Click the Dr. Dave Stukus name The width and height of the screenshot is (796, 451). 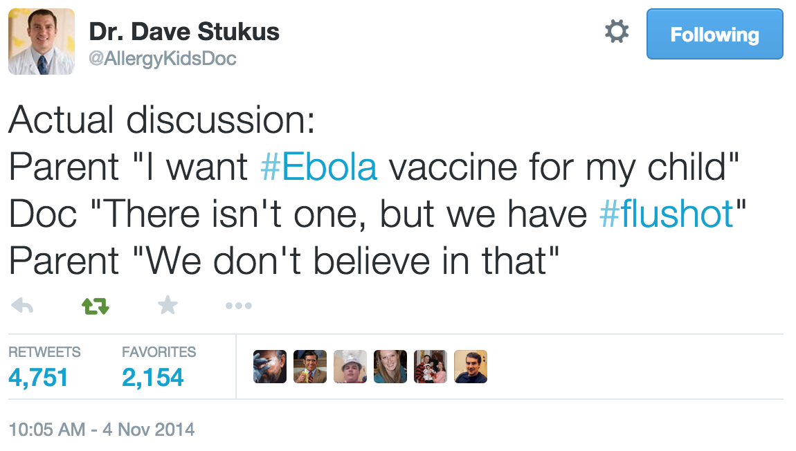pyautogui.click(x=184, y=32)
